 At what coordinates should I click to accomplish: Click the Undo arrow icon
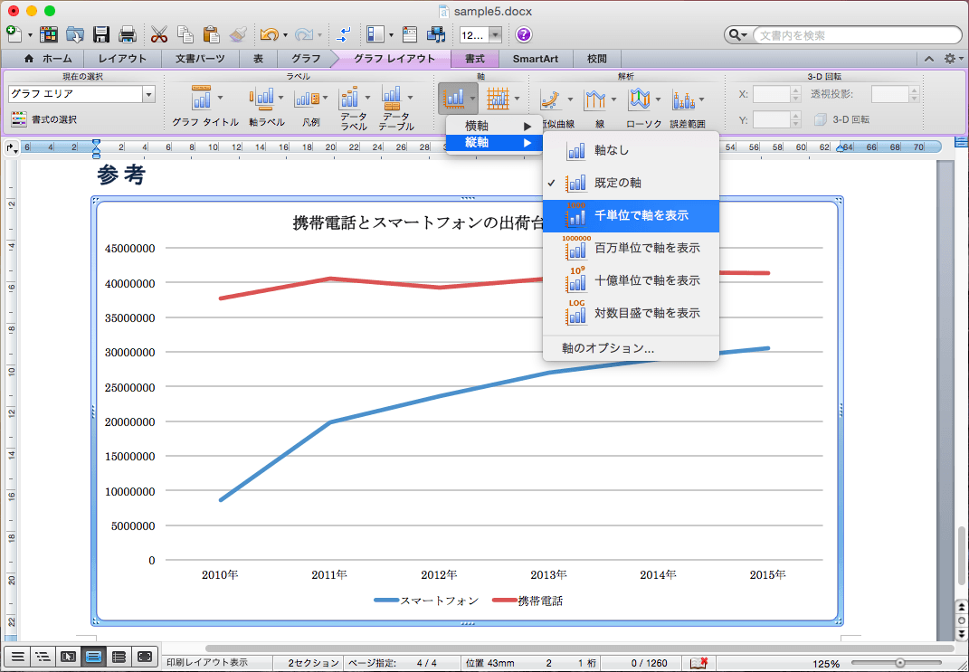point(269,34)
